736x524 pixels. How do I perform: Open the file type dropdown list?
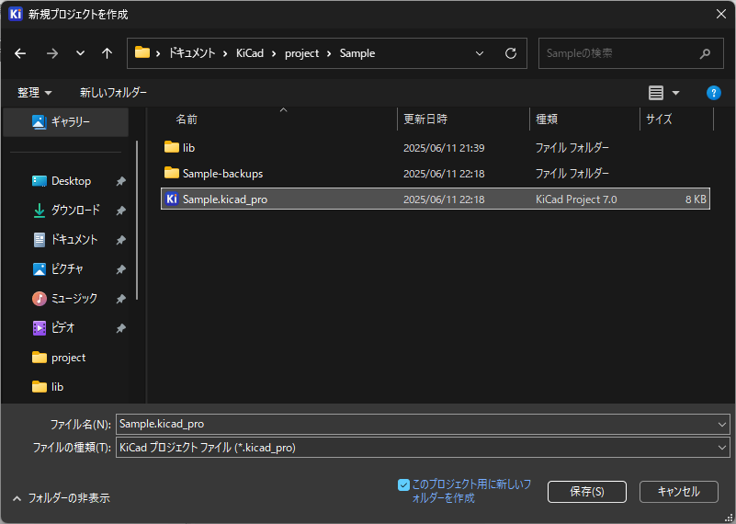point(721,448)
